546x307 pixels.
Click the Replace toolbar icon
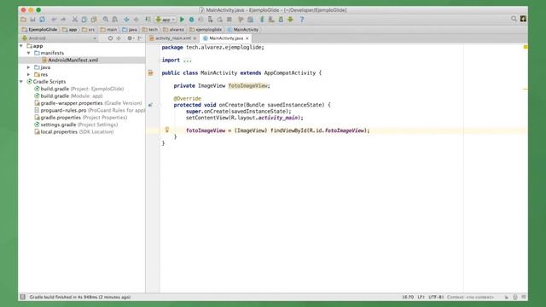115,20
